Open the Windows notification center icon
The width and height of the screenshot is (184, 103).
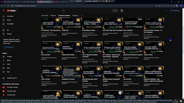(181, 101)
